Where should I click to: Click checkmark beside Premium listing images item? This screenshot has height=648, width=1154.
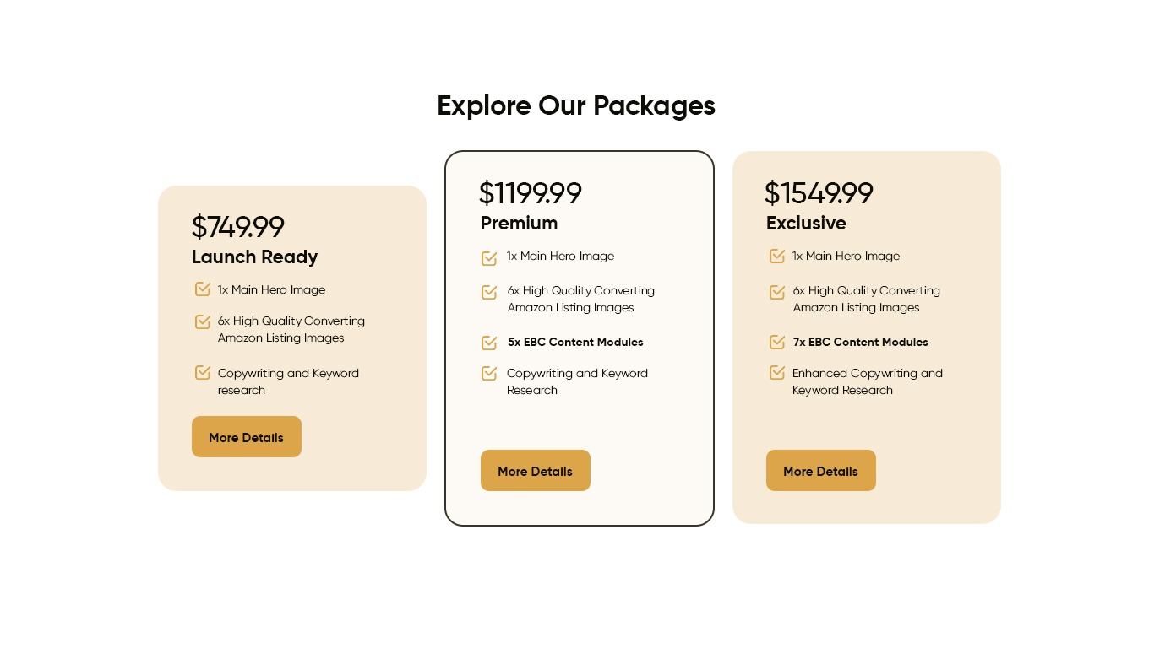coord(489,293)
